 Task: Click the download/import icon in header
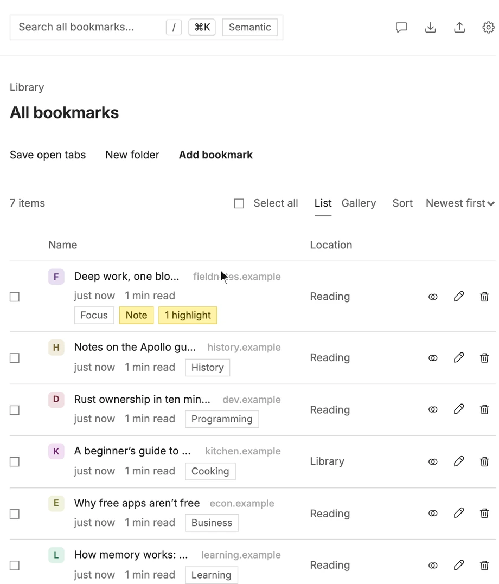pyautogui.click(x=431, y=27)
